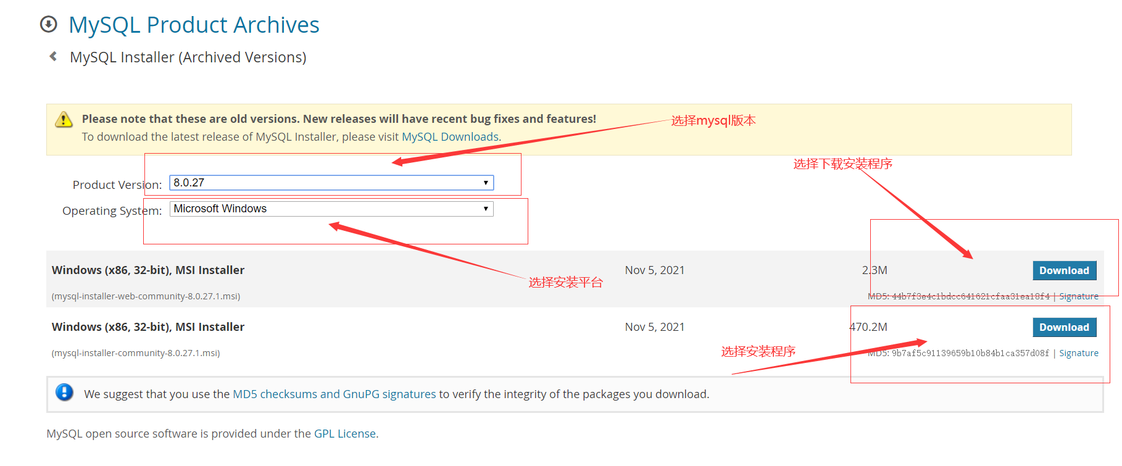
Task: Click the Product Version label
Action: click(117, 185)
